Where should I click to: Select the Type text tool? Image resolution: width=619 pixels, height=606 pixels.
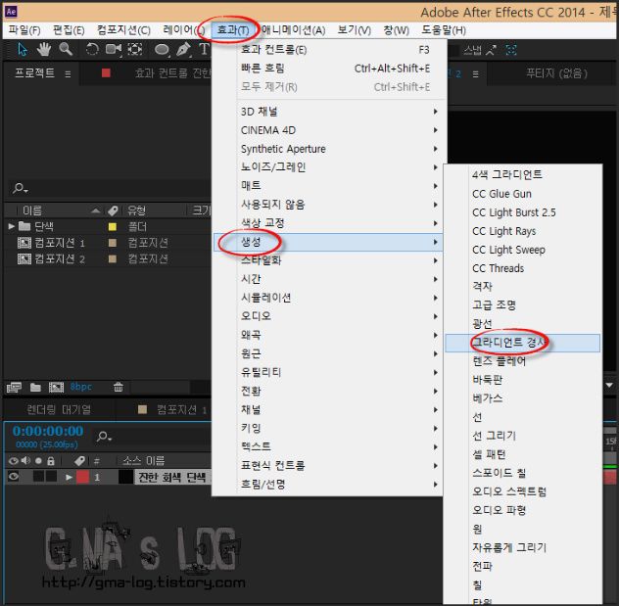coord(204,49)
